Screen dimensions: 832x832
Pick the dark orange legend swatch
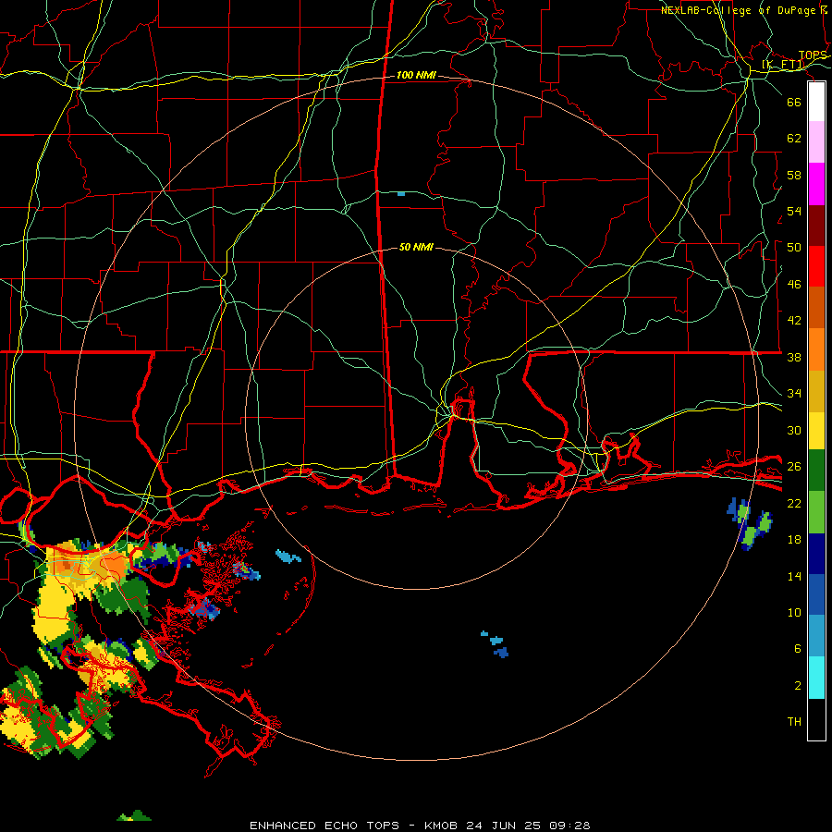click(x=816, y=307)
